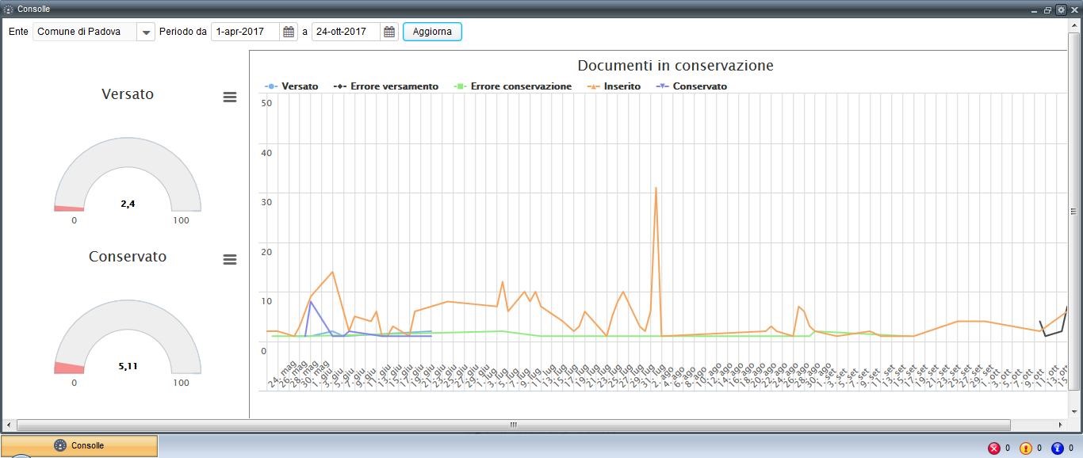Open the start date calendar picker

point(289,32)
